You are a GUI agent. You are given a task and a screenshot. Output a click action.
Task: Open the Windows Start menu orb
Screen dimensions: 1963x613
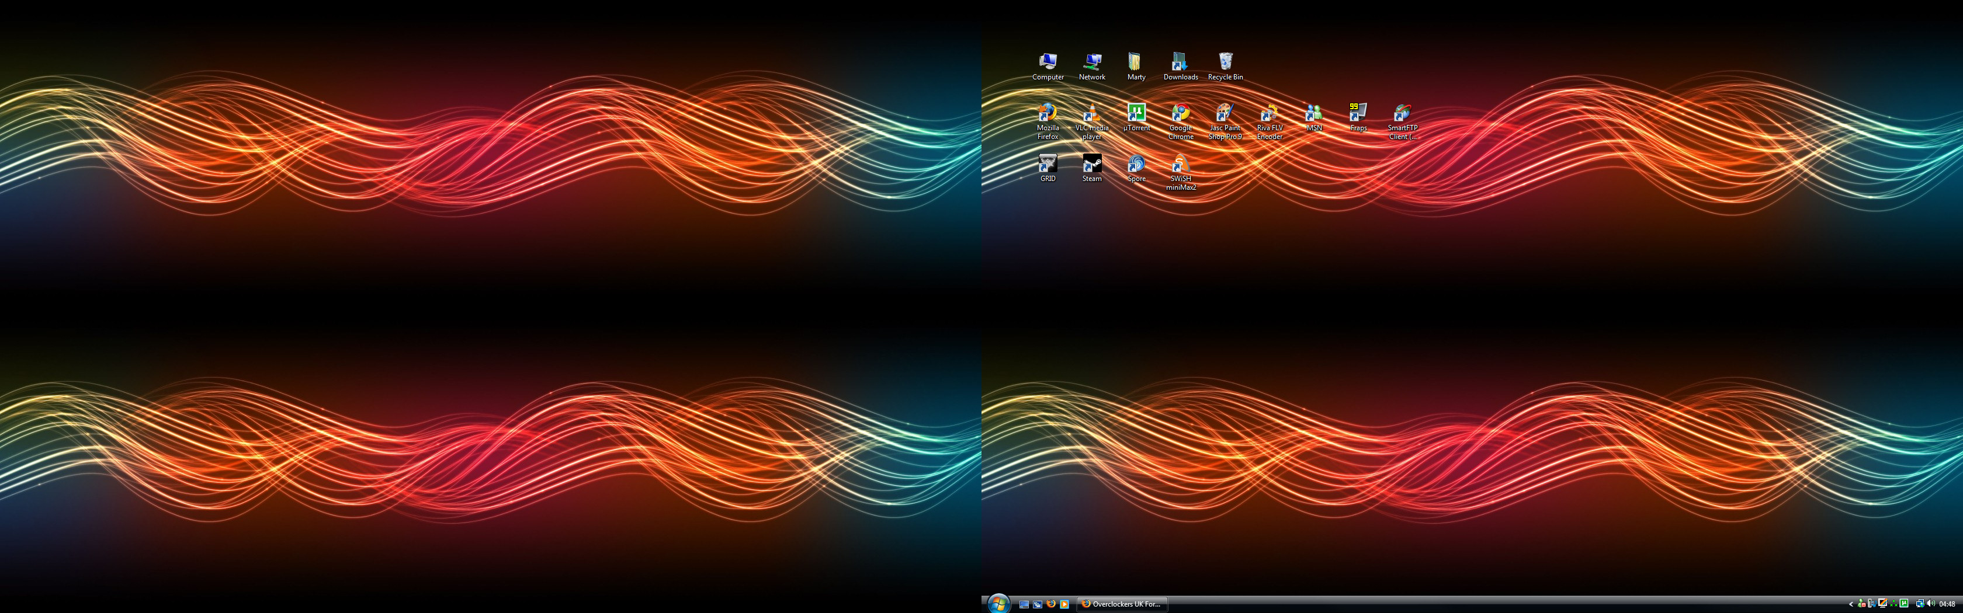tap(997, 604)
